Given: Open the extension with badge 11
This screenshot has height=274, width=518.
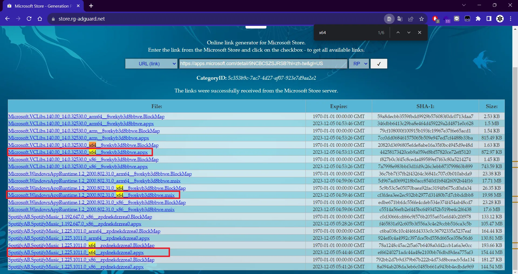Looking at the screenshot, I should click(x=446, y=19).
